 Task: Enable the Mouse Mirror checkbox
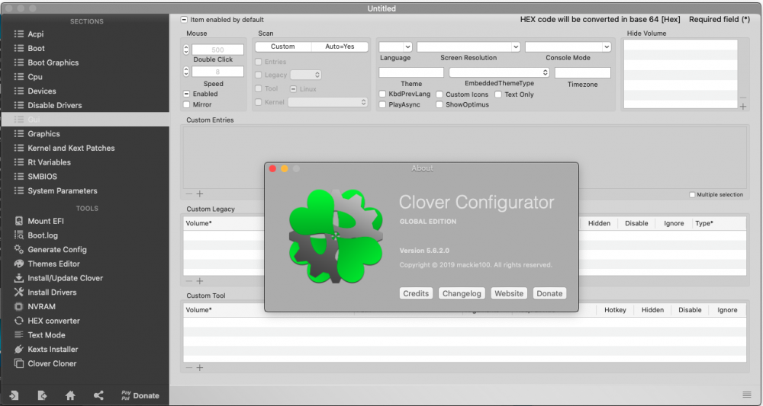186,104
